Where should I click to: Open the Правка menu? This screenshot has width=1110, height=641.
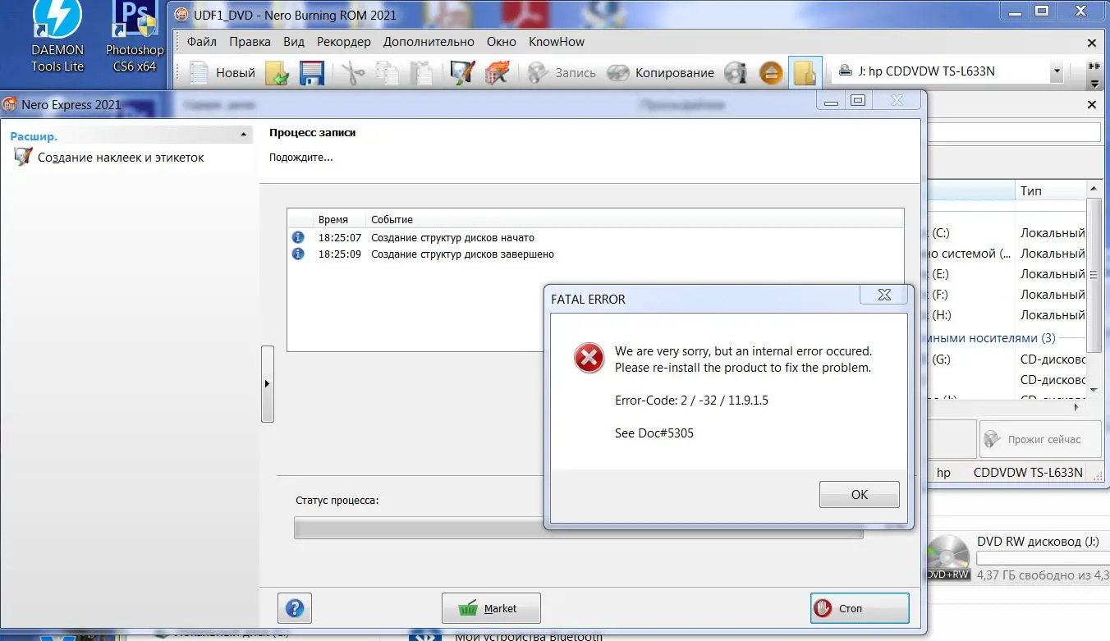tap(250, 42)
